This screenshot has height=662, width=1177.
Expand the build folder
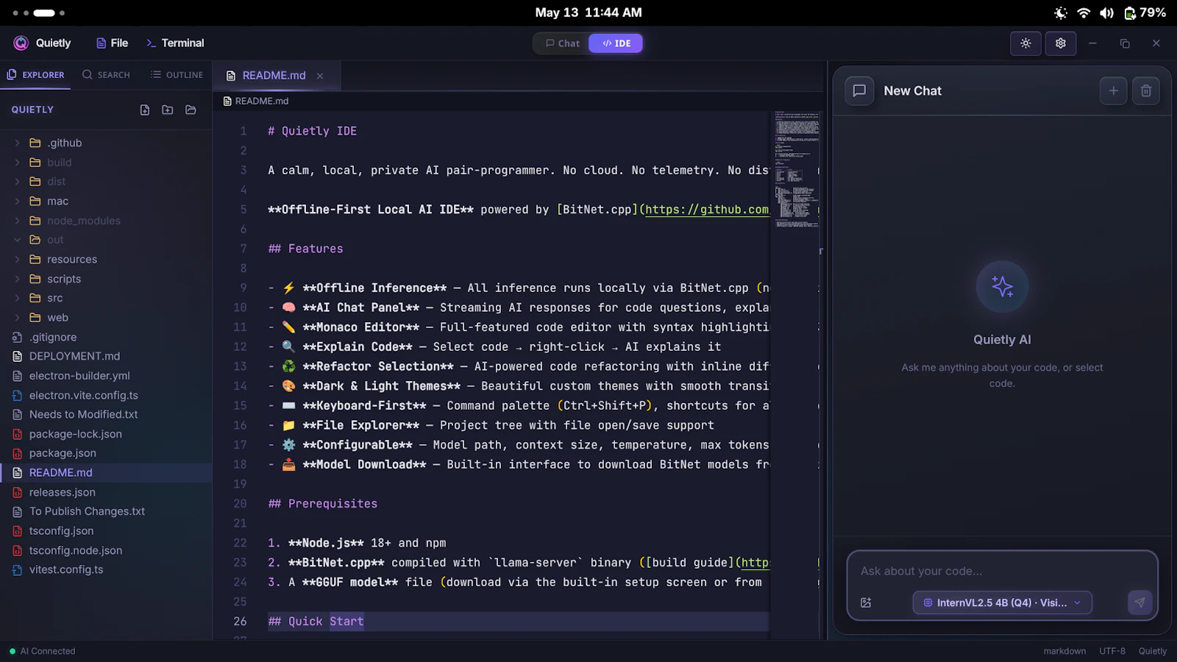pyautogui.click(x=106, y=163)
